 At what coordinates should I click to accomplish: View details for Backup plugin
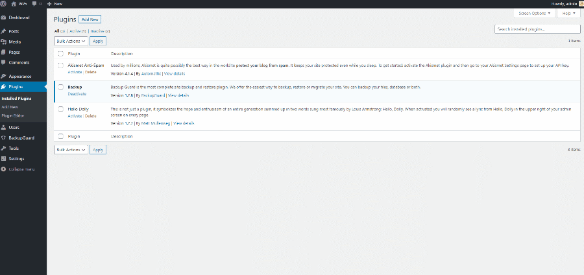point(178,95)
